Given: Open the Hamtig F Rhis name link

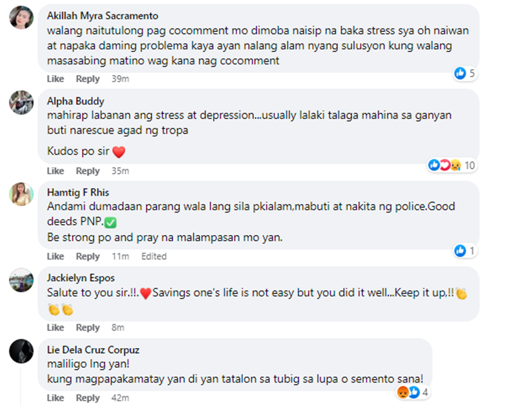Looking at the screenshot, I should (x=78, y=192).
